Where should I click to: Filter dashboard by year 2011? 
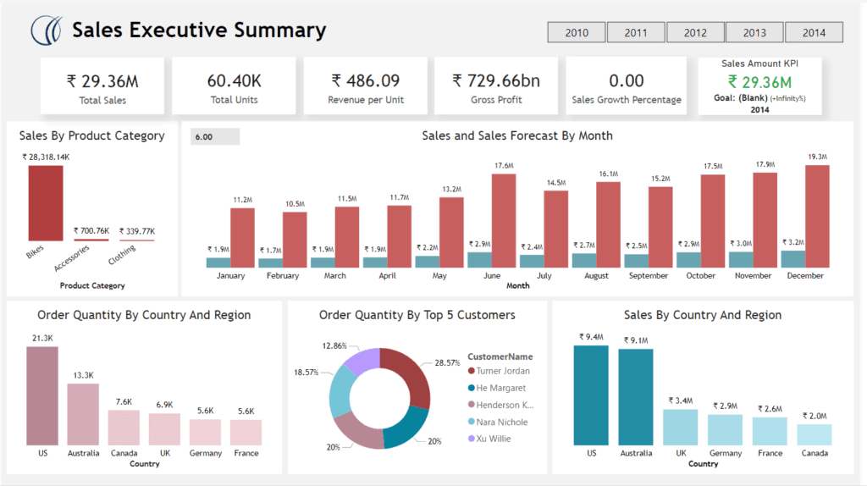pyautogui.click(x=636, y=32)
